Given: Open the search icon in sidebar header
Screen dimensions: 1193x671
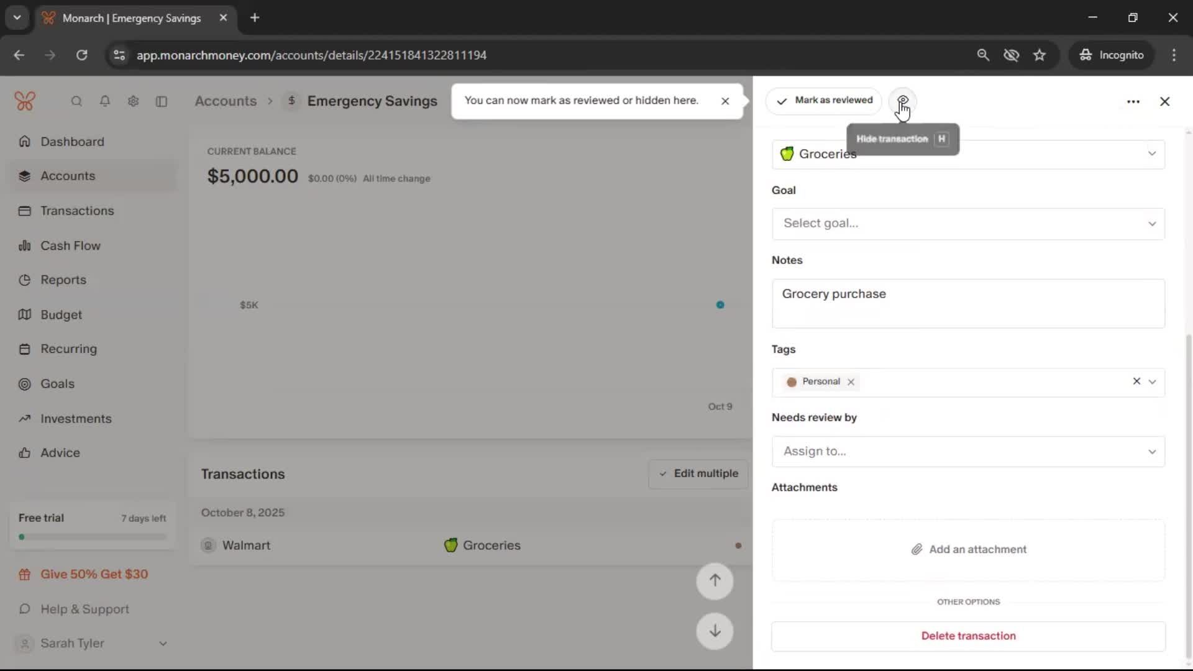Looking at the screenshot, I should (76, 101).
